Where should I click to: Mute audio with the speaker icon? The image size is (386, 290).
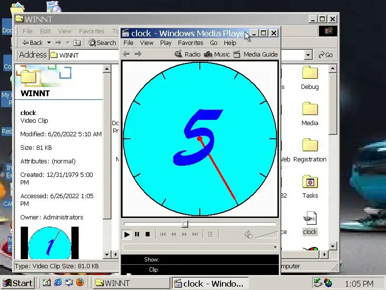[248, 234]
